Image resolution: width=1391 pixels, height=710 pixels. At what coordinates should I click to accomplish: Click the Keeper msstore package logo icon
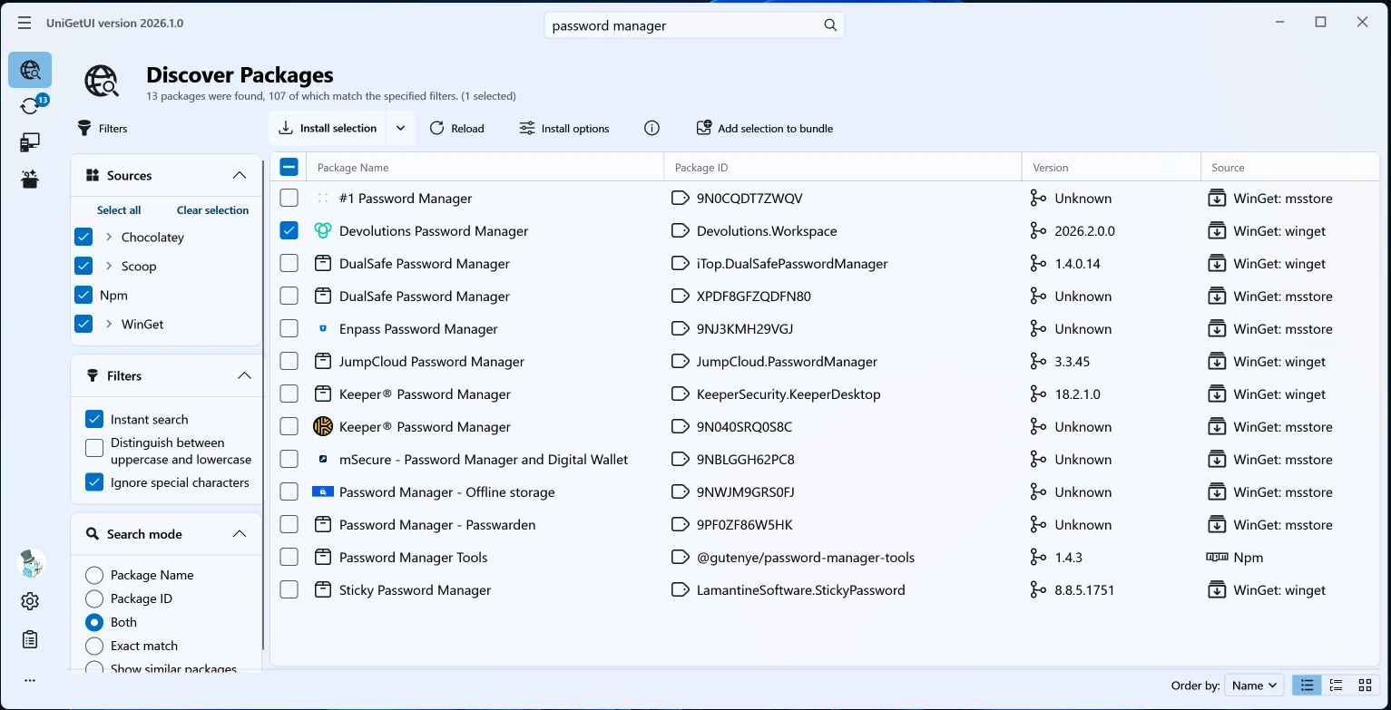click(322, 427)
